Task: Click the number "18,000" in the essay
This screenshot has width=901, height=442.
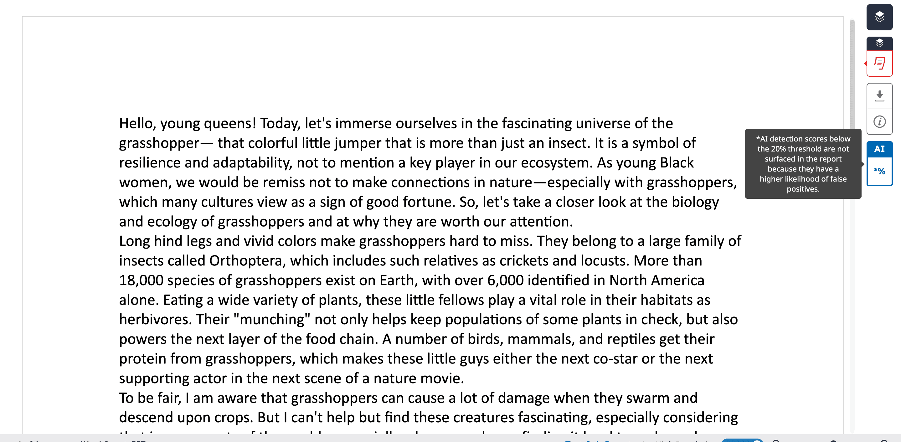Action: pyautogui.click(x=141, y=280)
